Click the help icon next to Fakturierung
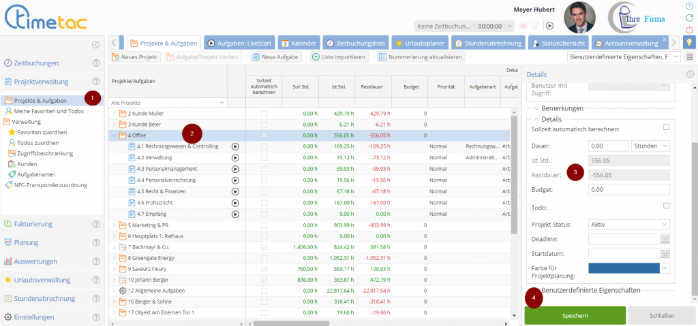The height and width of the screenshot is (326, 698). tap(96, 224)
